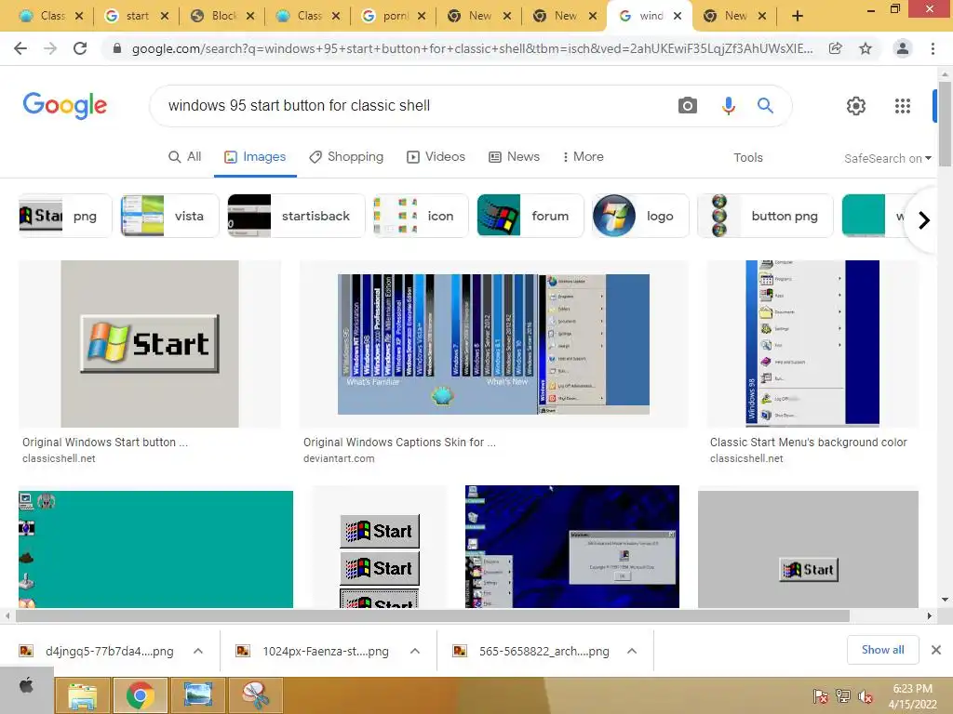Screen dimensions: 953x714
Task: Switch to Shopping results
Action: 346,156
